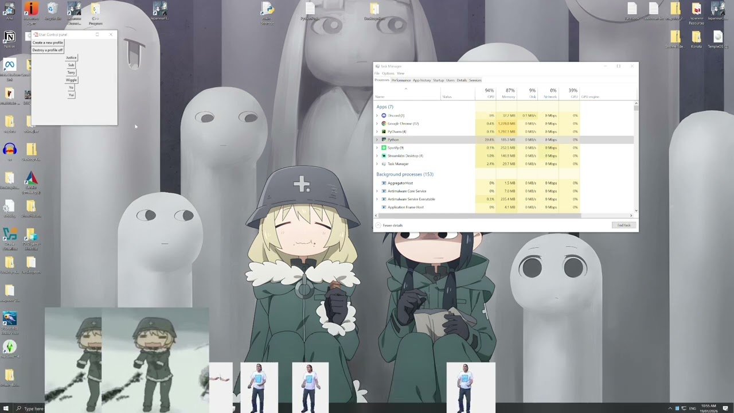This screenshot has height=413, width=734.
Task: Sort processes by the Disk column
Action: click(527, 93)
